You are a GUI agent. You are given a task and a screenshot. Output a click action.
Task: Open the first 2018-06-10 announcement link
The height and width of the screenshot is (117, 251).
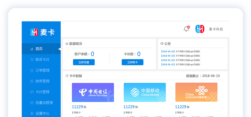coord(180,52)
